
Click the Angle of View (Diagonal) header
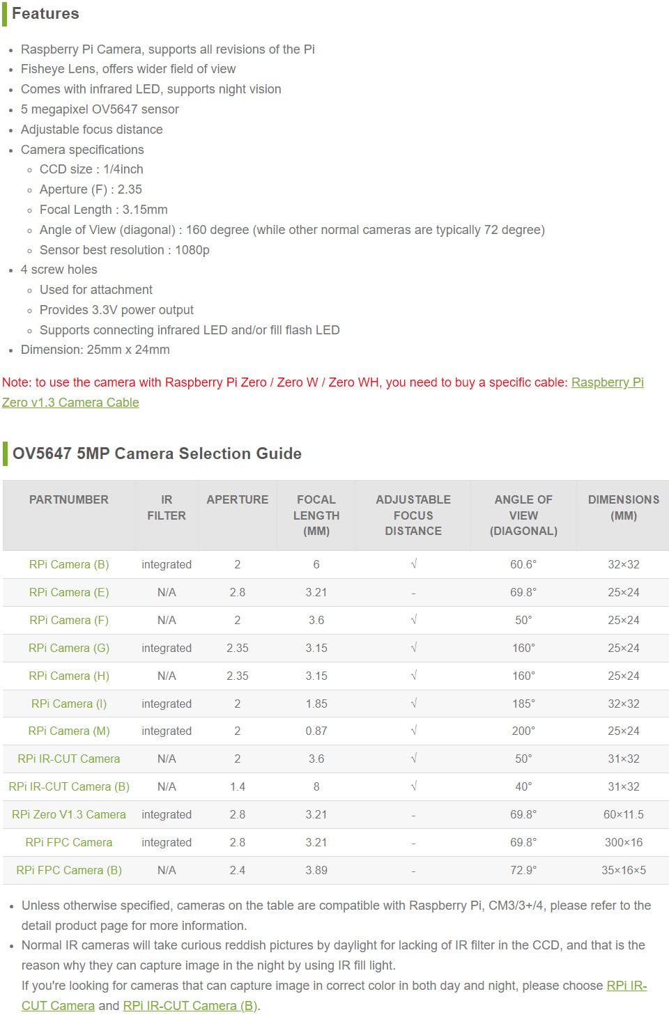click(x=523, y=515)
